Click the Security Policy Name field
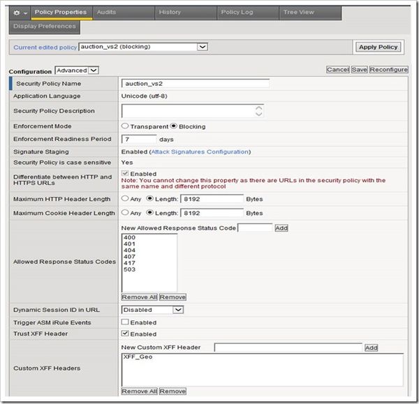 click(196, 84)
